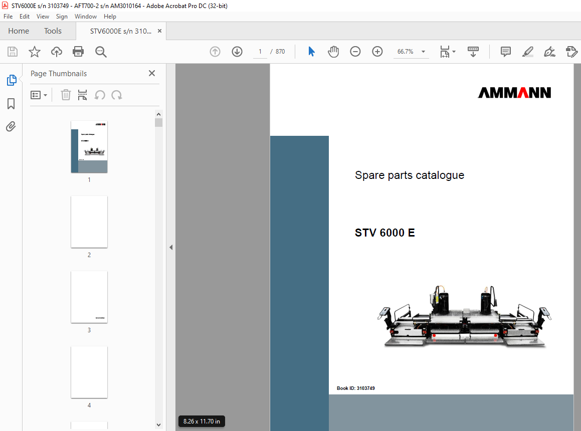Screen dimensions: 581x431
Task: Rotate page clockwise
Action: tap(117, 95)
